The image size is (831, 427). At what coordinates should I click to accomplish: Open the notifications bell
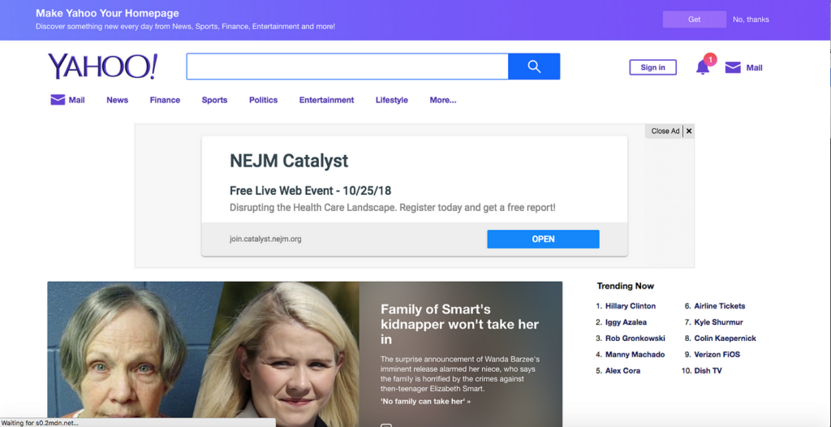[x=703, y=67]
